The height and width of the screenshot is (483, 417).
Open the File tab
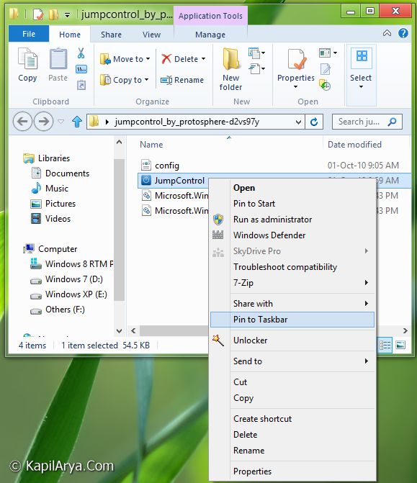pos(29,34)
